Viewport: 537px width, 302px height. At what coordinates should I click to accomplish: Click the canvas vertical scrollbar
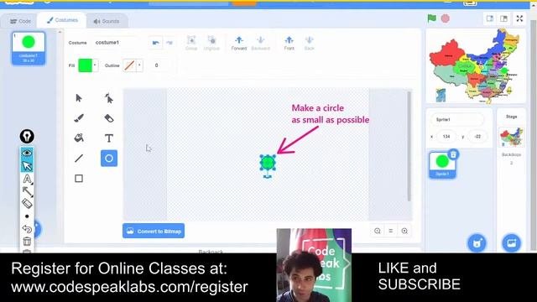(x=409, y=146)
